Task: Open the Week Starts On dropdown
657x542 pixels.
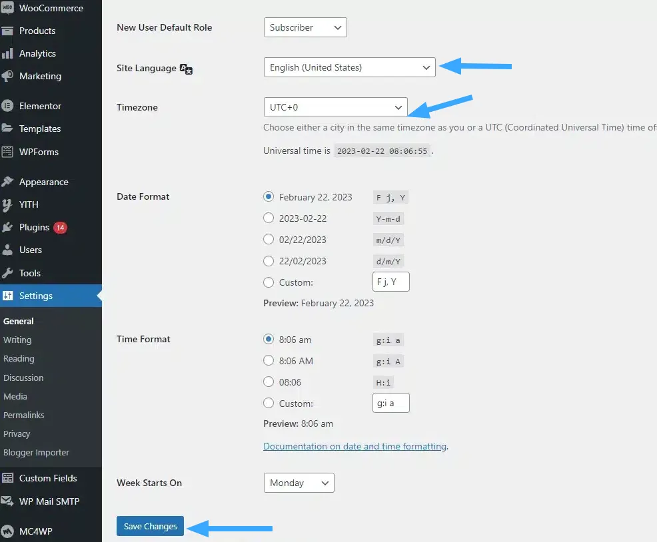Action: [x=299, y=483]
